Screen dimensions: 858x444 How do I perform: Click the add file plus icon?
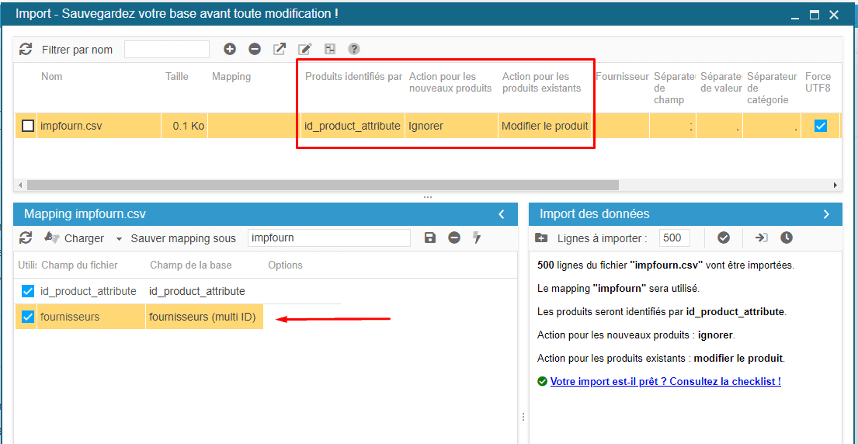click(x=230, y=49)
